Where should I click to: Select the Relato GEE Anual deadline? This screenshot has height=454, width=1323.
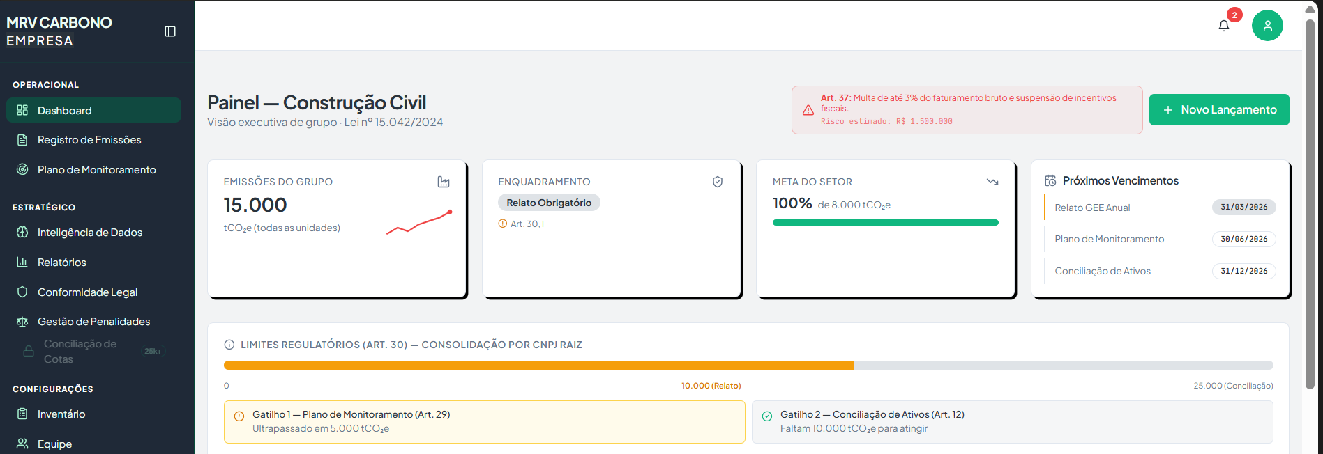click(1161, 208)
